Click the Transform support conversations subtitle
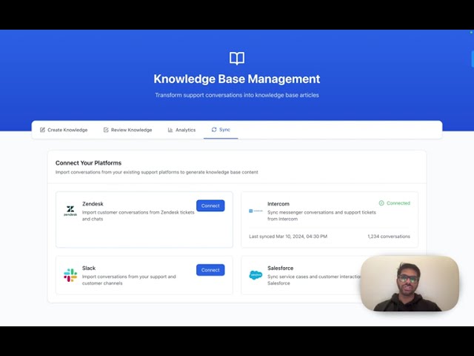474x356 pixels. click(x=237, y=95)
